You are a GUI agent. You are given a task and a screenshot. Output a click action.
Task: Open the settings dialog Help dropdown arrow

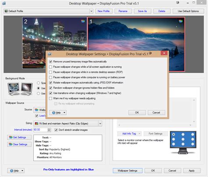65,113
